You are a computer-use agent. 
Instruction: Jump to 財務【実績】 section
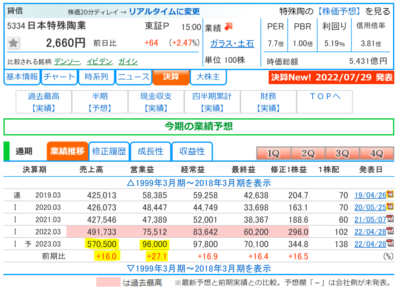[x=268, y=102]
